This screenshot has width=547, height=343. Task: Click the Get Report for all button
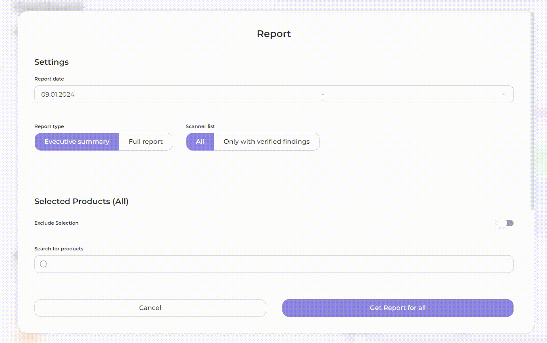click(x=397, y=308)
